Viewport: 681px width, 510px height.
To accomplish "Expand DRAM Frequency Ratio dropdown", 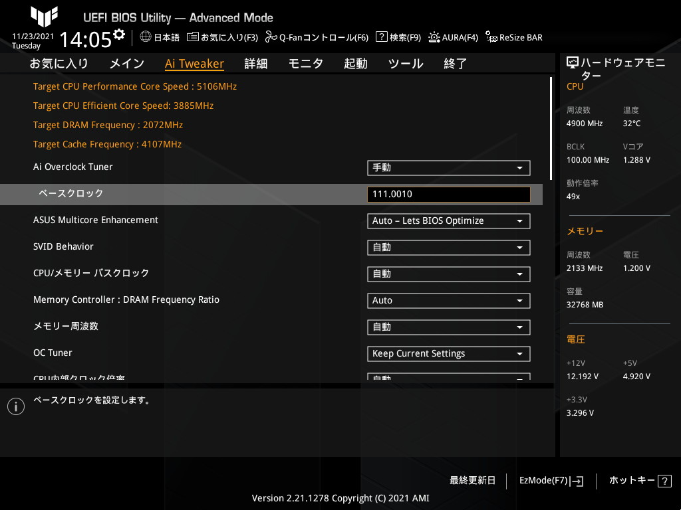I will (449, 301).
